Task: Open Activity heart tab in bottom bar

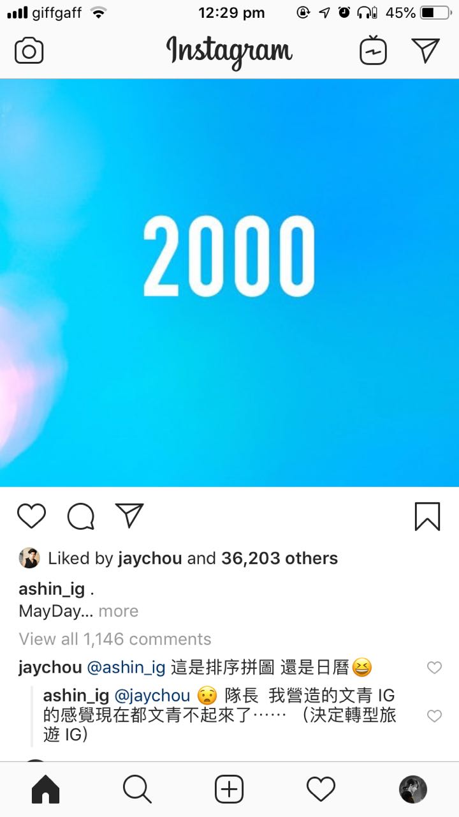Action: coord(321,790)
